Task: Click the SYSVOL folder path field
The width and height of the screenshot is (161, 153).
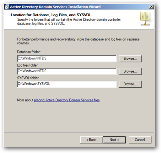Action: pyautogui.click(x=67, y=84)
